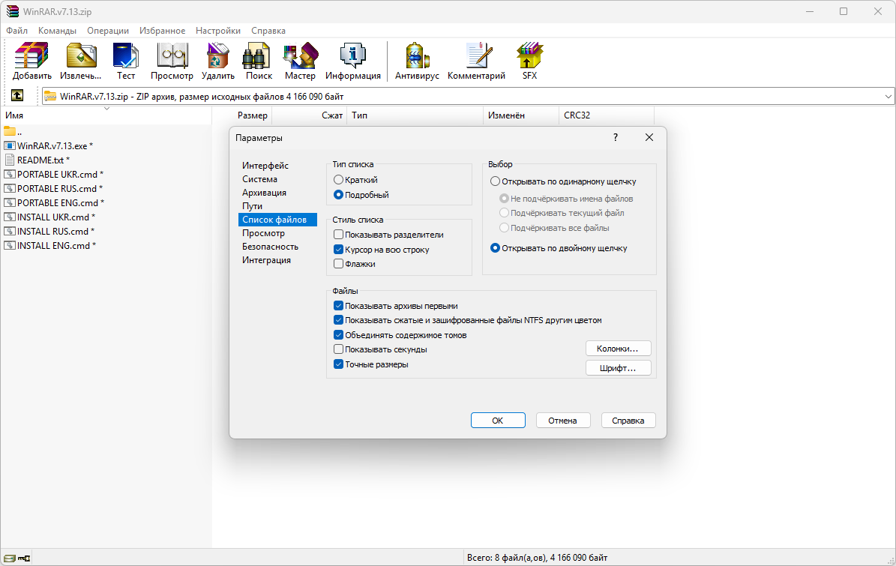Select the PORTABLE RUS.cmd file name
Screen dimensions: 896x566
point(60,188)
